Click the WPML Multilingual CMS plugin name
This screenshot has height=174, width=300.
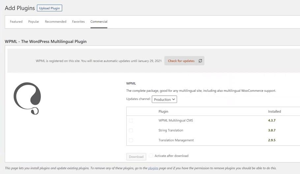coord(176,121)
